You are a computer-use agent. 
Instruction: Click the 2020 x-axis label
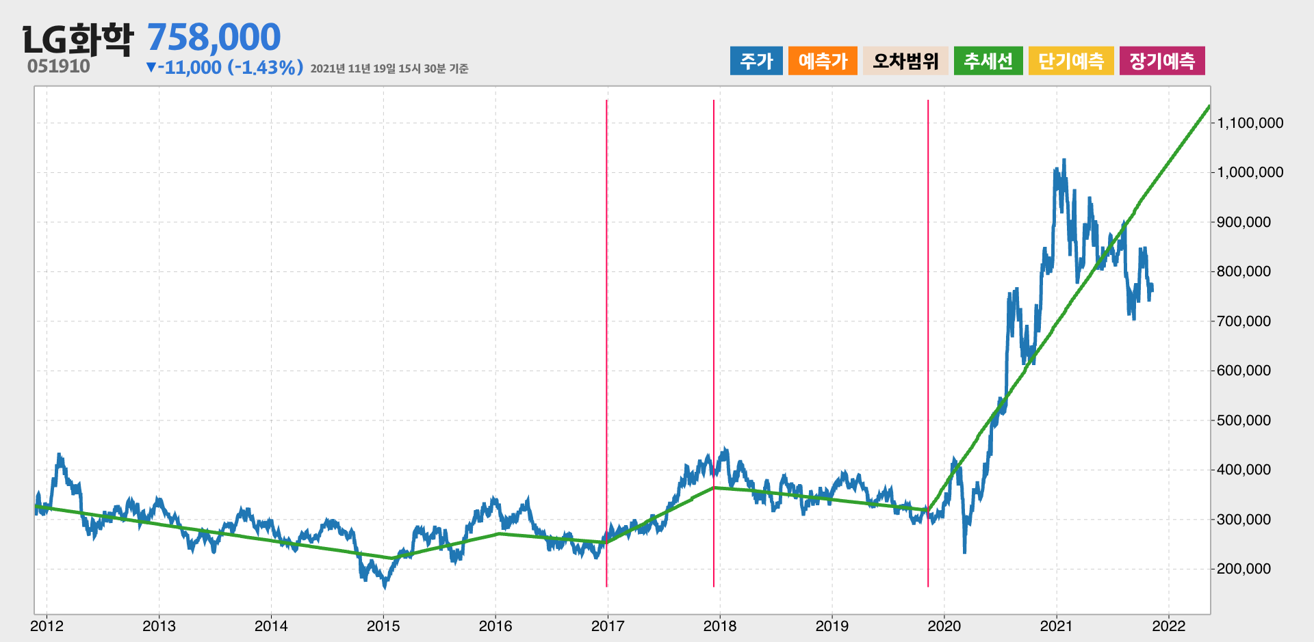944,626
